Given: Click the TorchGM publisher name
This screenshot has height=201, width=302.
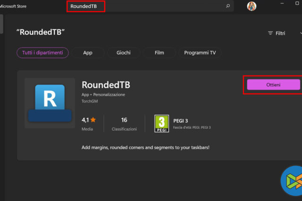Looking at the screenshot, I should point(90,101).
